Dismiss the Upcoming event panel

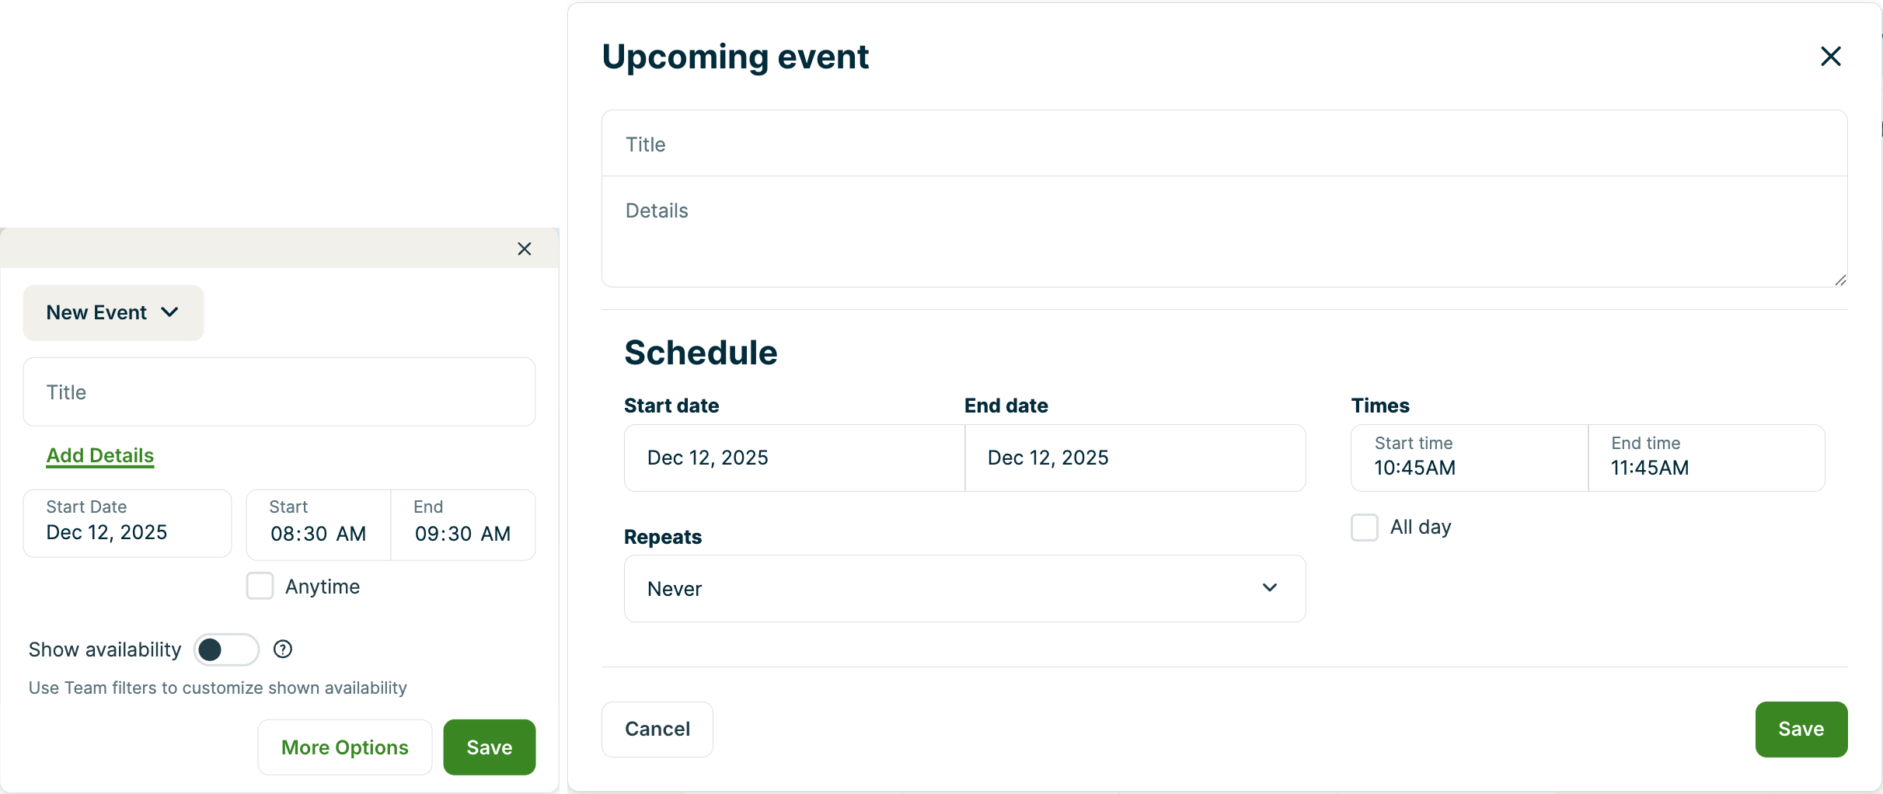pos(1831,56)
